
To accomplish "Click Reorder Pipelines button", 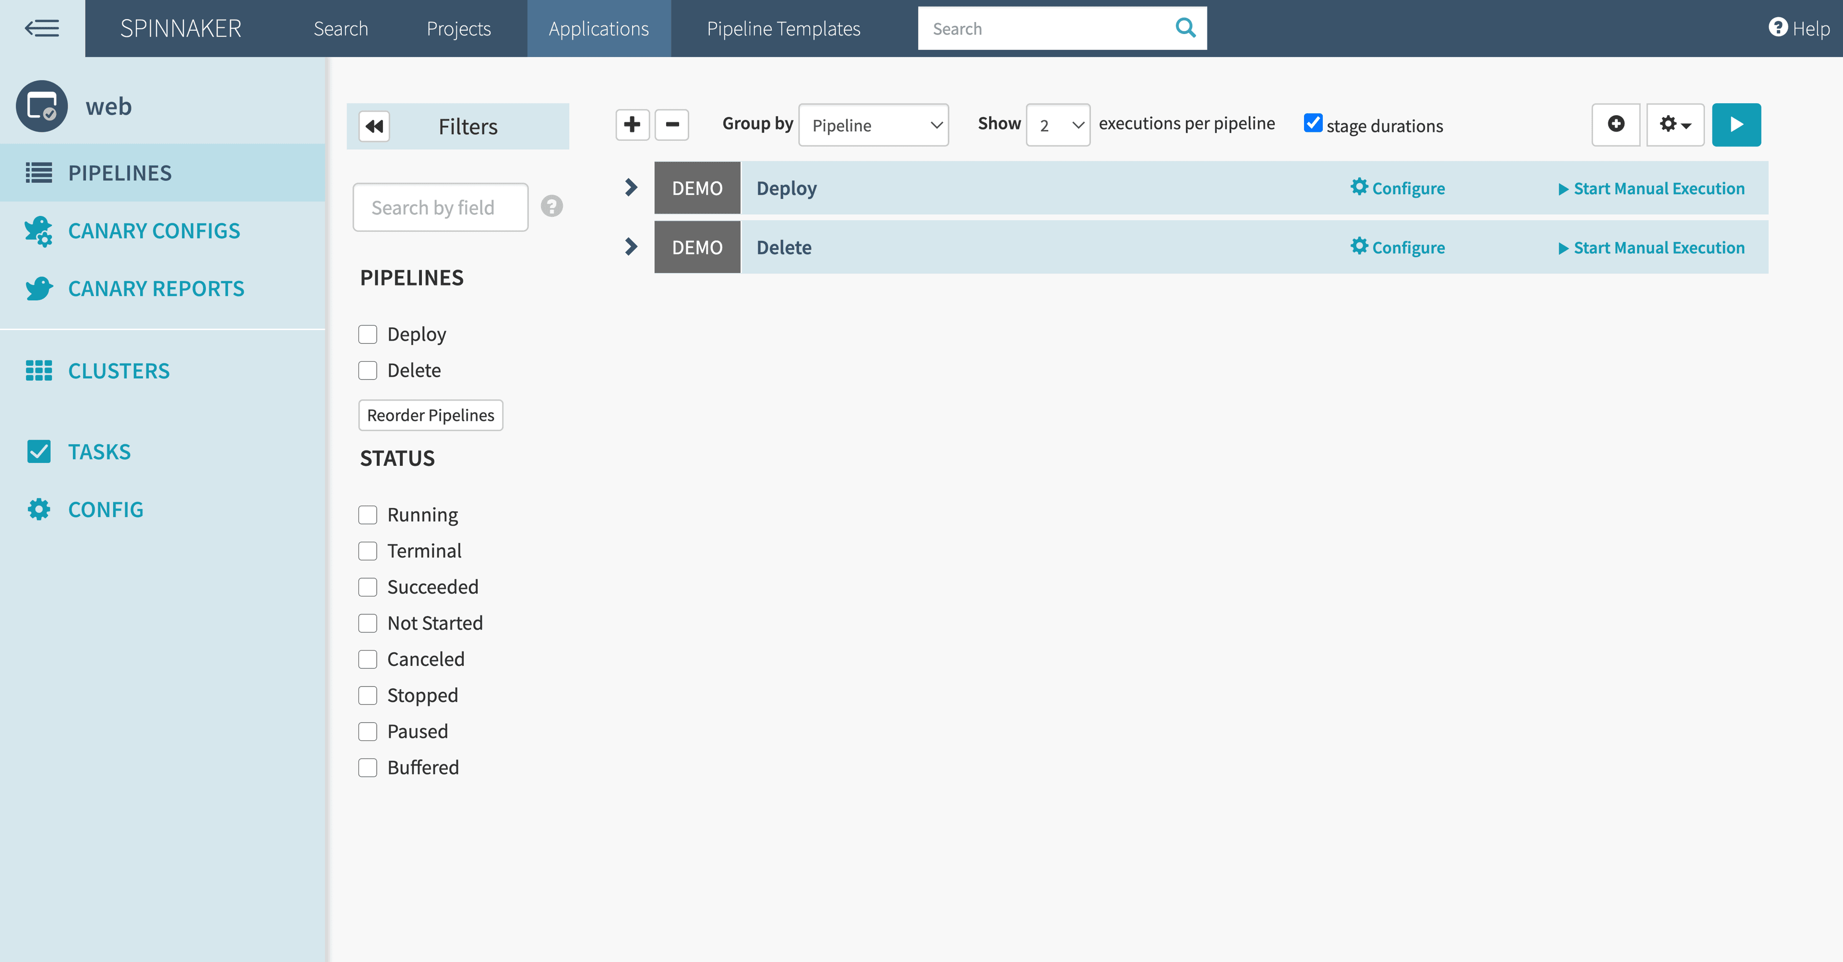I will click(431, 415).
